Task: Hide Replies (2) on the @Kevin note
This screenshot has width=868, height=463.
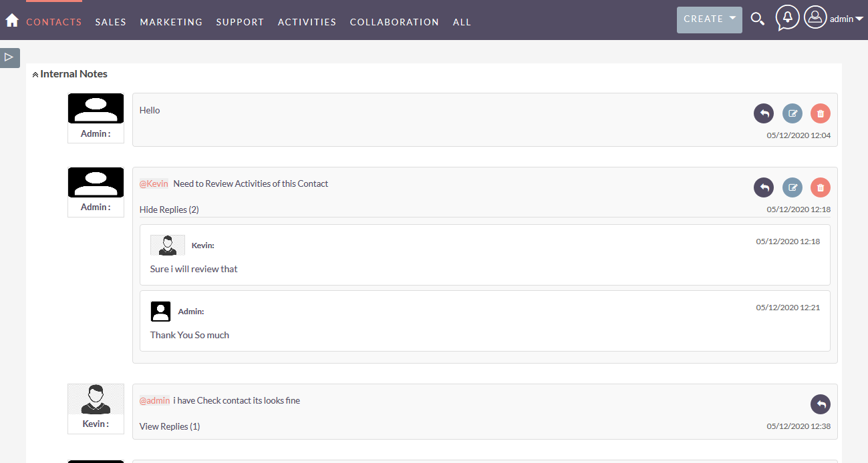Action: pos(169,209)
